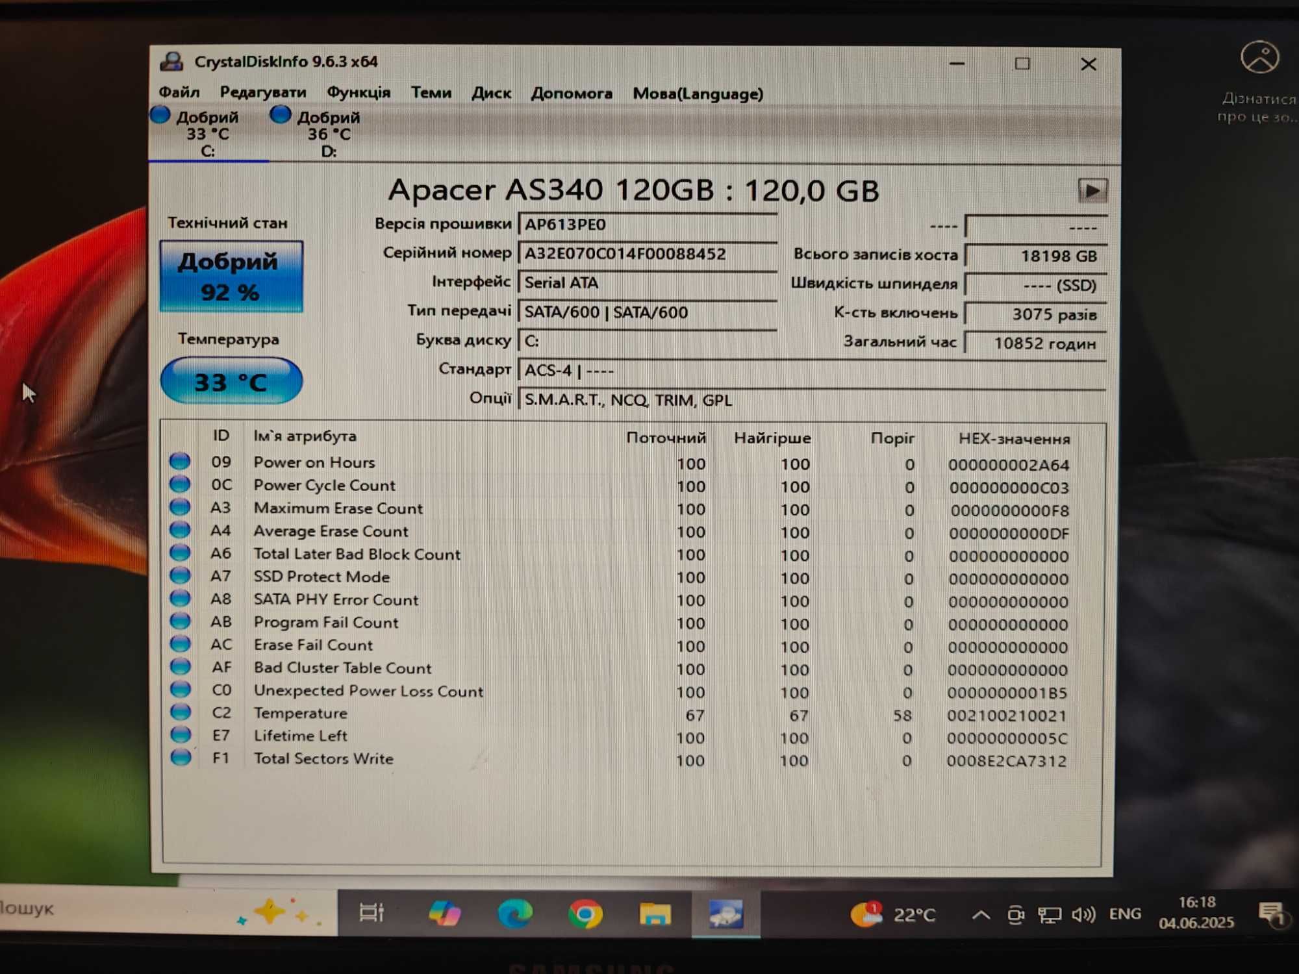The height and width of the screenshot is (974, 1299).
Task: Select the D: drive tab at 36 °C
Action: pos(329,134)
